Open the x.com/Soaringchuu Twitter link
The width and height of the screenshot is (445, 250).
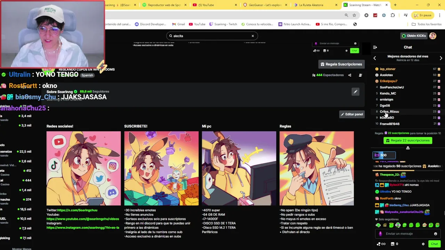[77, 210]
